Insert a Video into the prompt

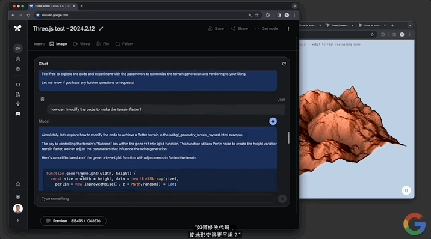[82, 44]
